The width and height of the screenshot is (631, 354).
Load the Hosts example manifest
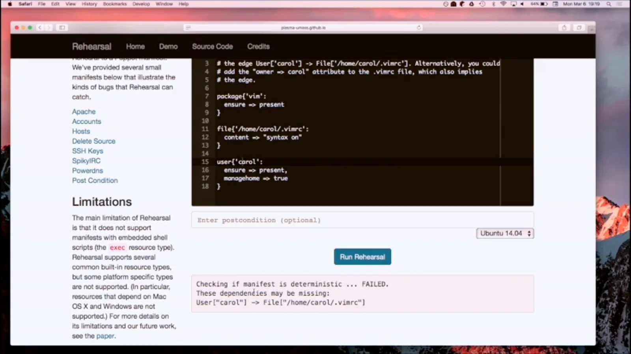click(x=81, y=131)
